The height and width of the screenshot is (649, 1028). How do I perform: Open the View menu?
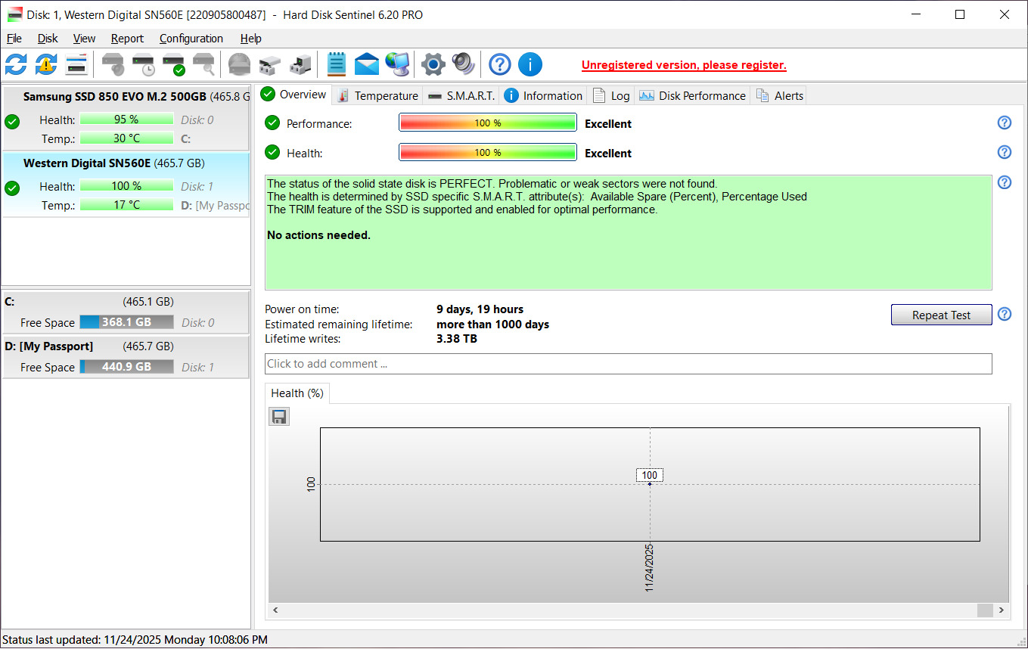[x=84, y=39]
